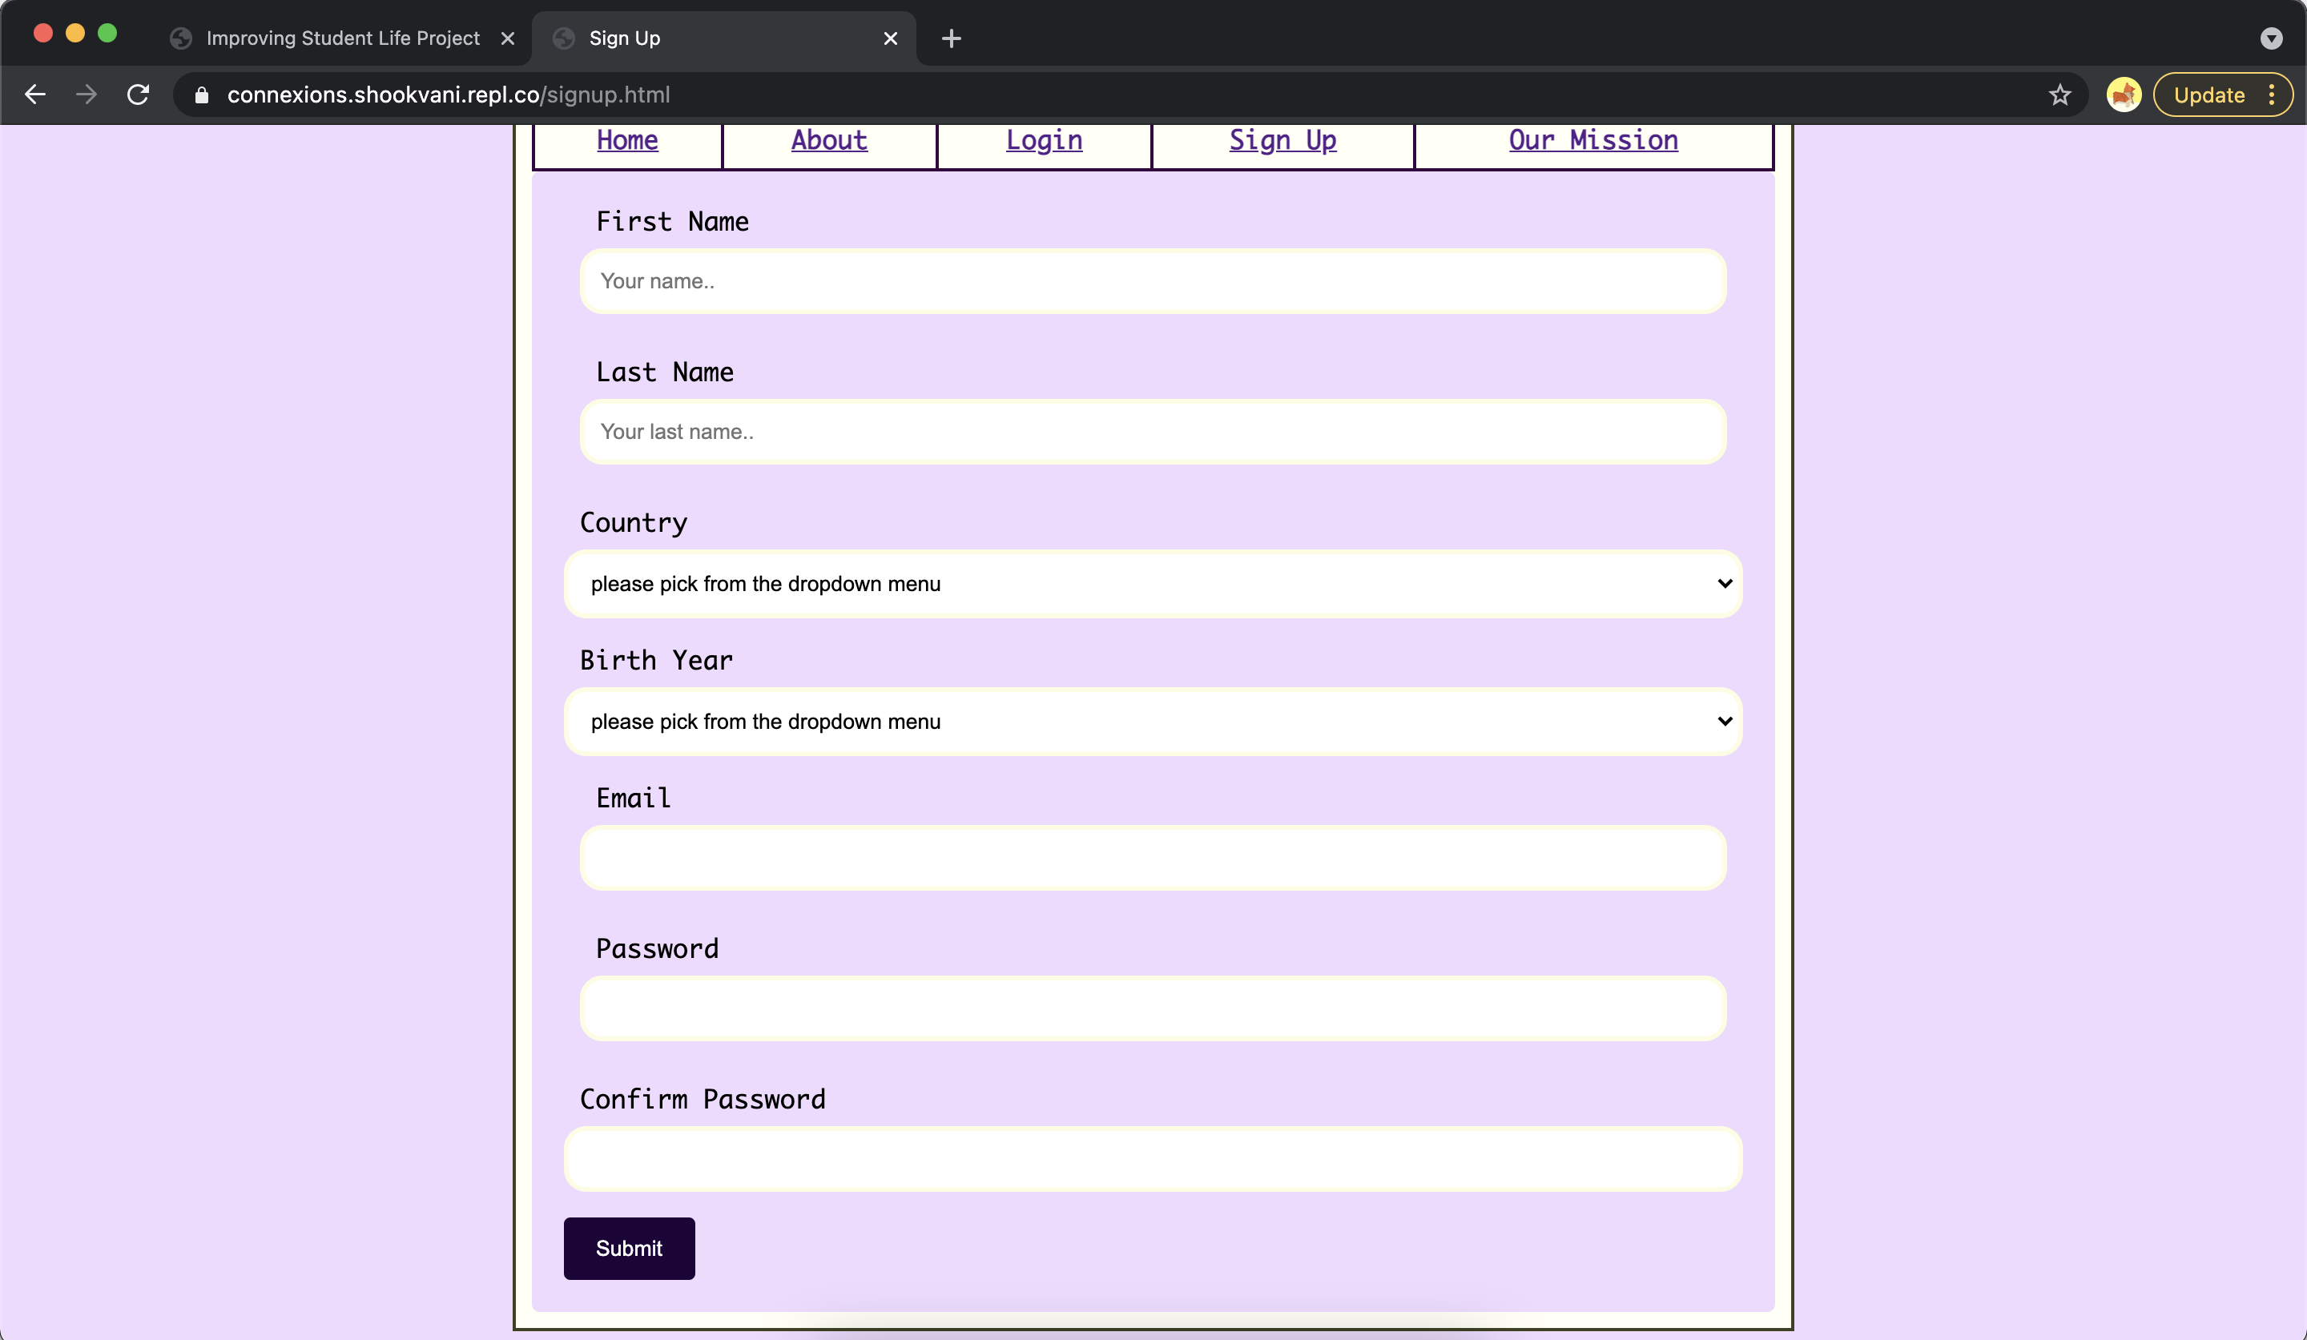Screen dimensions: 2307x1340
Task: Click the Update button in Chrome
Action: click(x=2208, y=95)
